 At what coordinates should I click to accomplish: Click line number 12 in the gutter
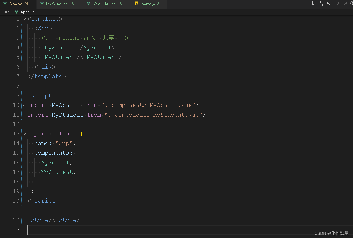tap(16, 124)
